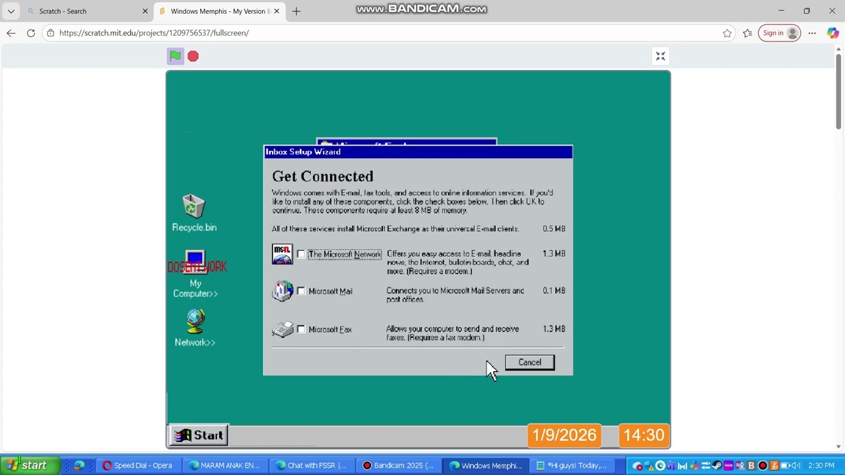Switch to Scratch - Search tab
Viewport: 845px width, 475px height.
[86, 11]
